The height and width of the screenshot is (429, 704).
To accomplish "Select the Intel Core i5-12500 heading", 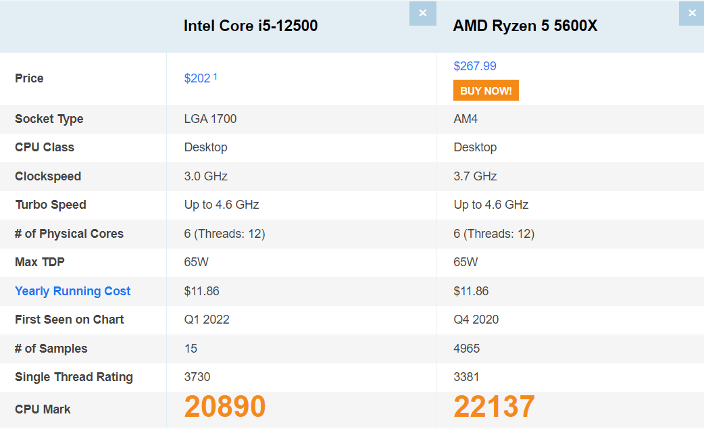I will click(x=251, y=26).
